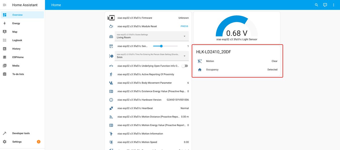Click the Media play icon
The image size is (340, 150).
5,66
